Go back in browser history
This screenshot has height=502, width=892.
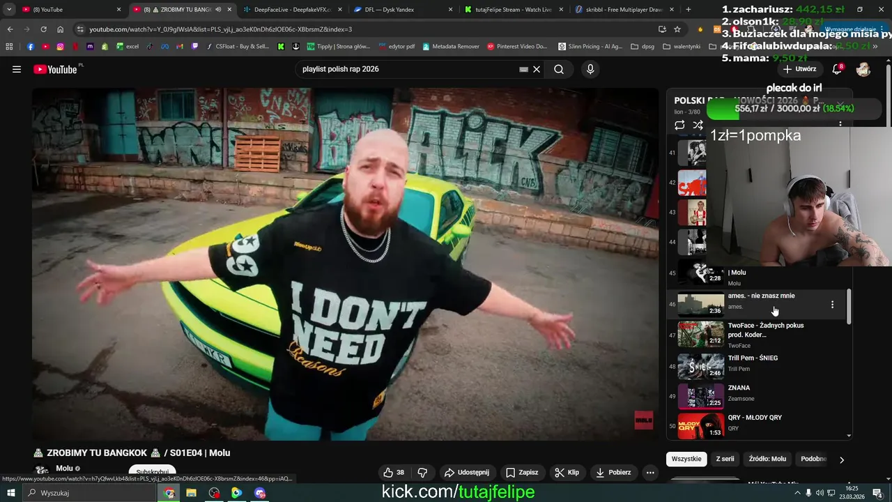(x=10, y=29)
